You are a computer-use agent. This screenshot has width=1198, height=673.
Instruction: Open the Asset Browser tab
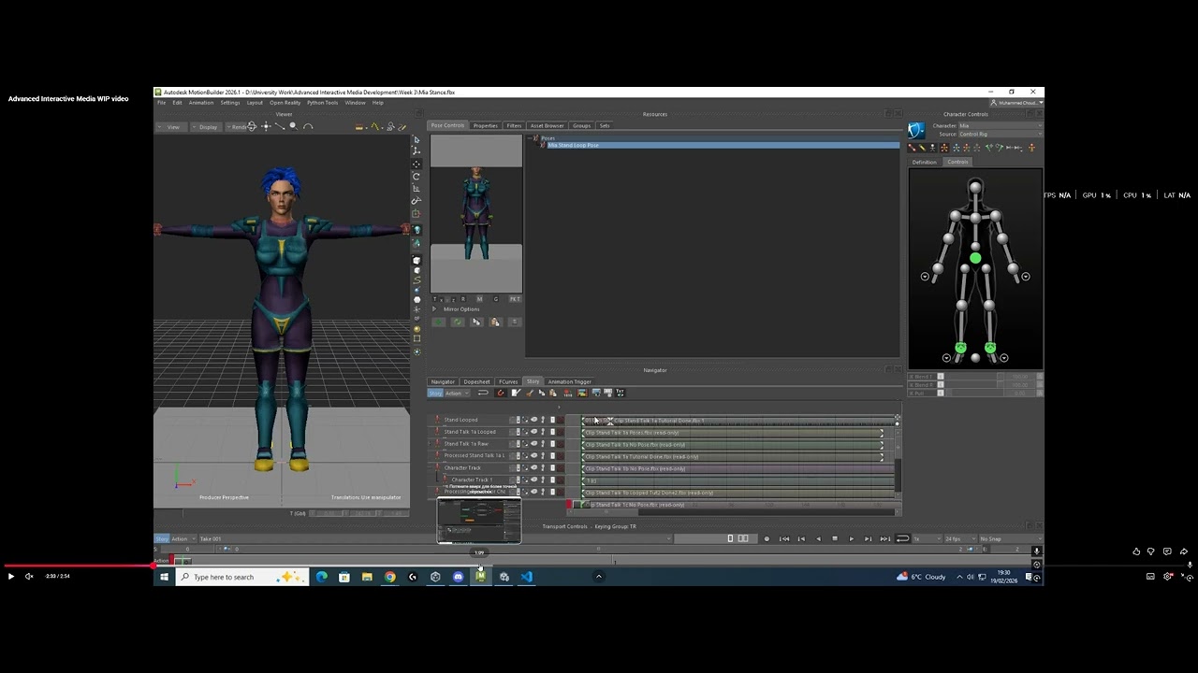pyautogui.click(x=548, y=125)
